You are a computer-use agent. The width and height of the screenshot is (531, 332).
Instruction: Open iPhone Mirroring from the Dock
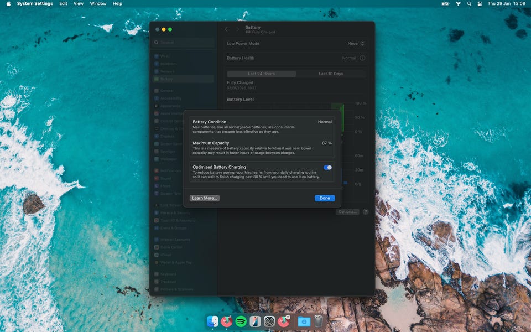[255, 321]
